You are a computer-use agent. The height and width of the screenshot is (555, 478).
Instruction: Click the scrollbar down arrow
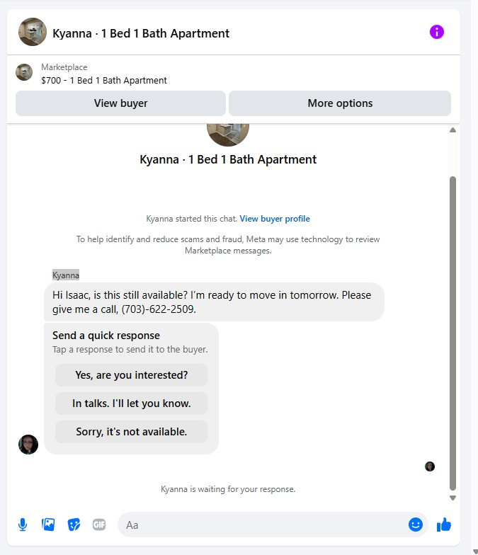453,498
